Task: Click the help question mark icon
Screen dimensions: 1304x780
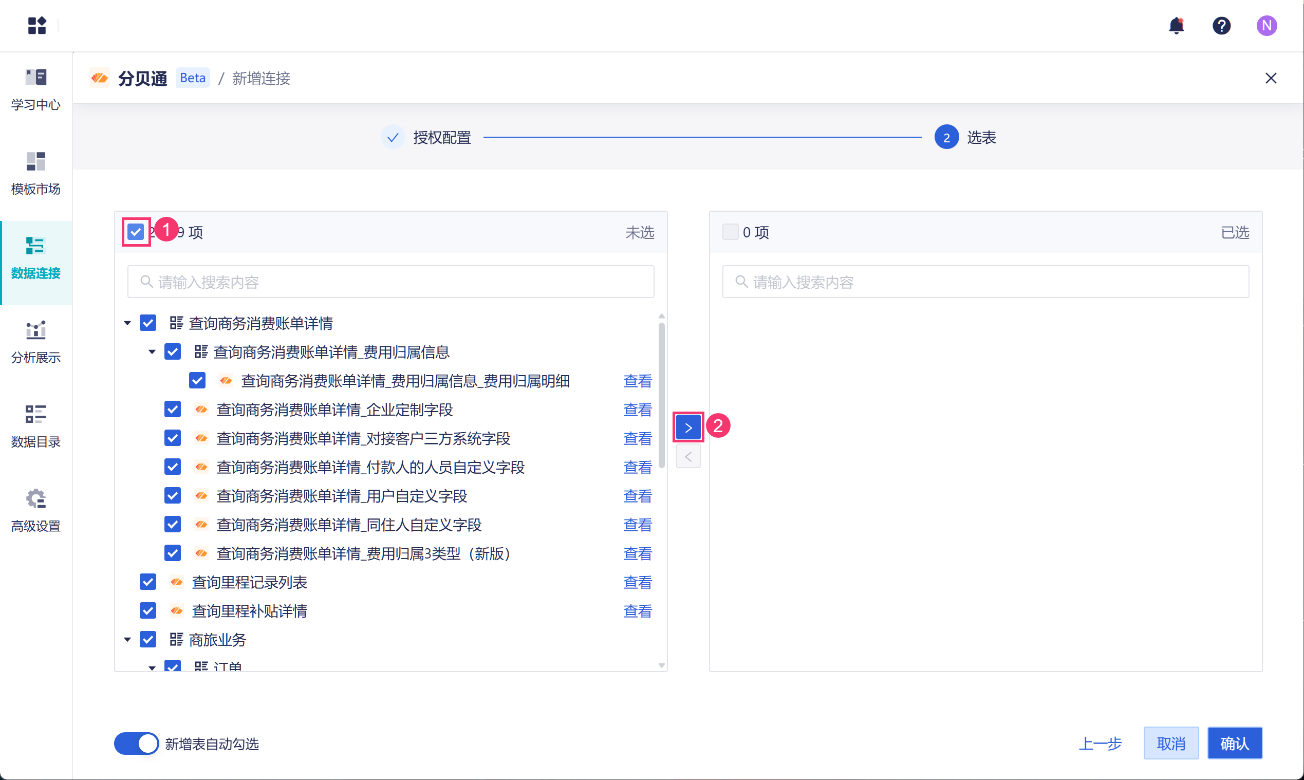Action: coord(1221,25)
